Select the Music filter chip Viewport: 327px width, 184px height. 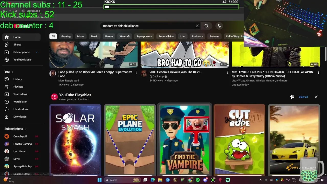point(95,36)
